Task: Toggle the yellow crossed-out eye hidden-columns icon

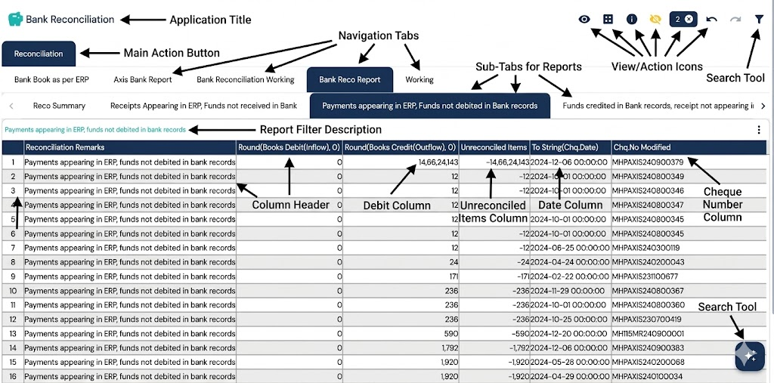Action: (x=655, y=19)
